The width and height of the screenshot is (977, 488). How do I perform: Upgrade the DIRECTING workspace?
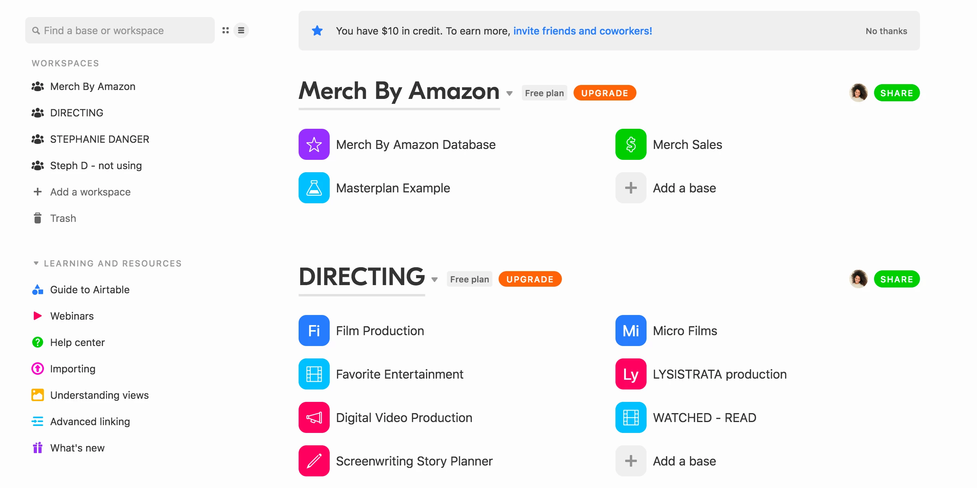coord(530,279)
